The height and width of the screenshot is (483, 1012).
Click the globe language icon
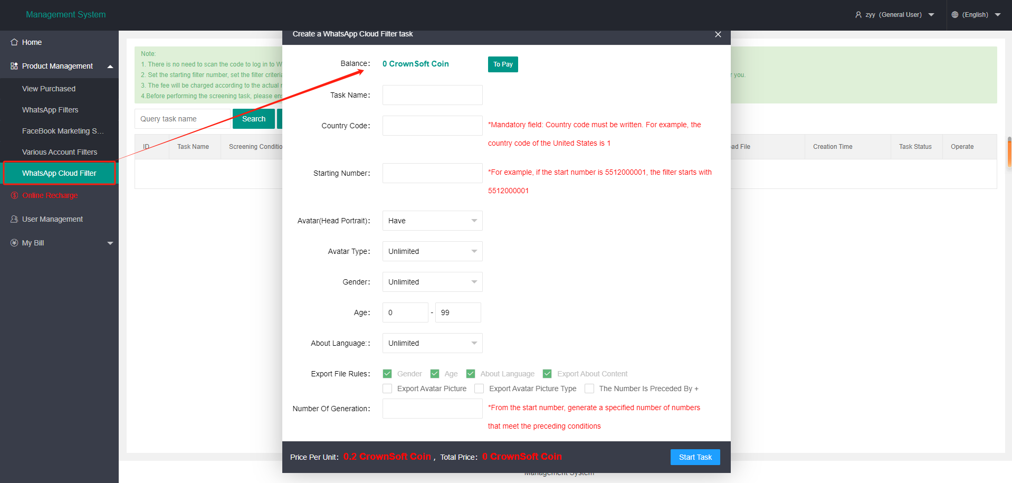955,15
